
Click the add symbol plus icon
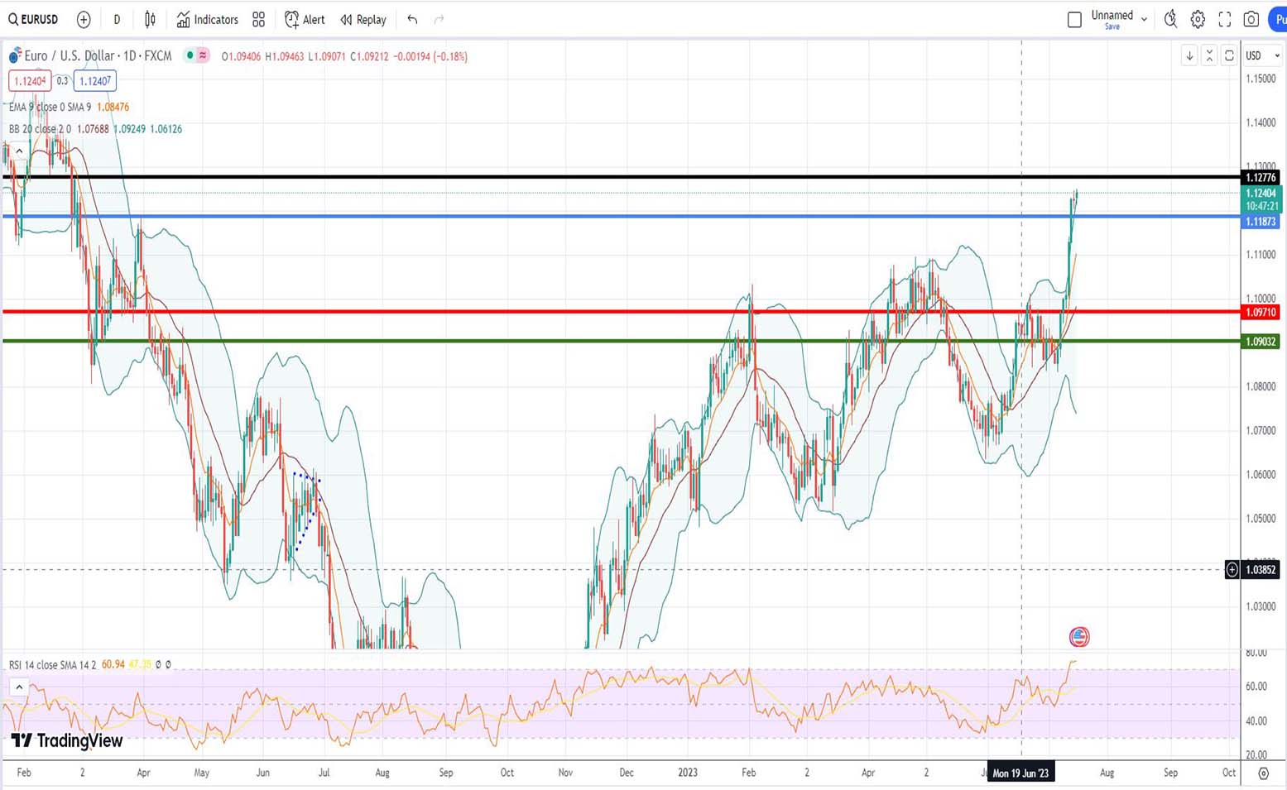(x=84, y=20)
